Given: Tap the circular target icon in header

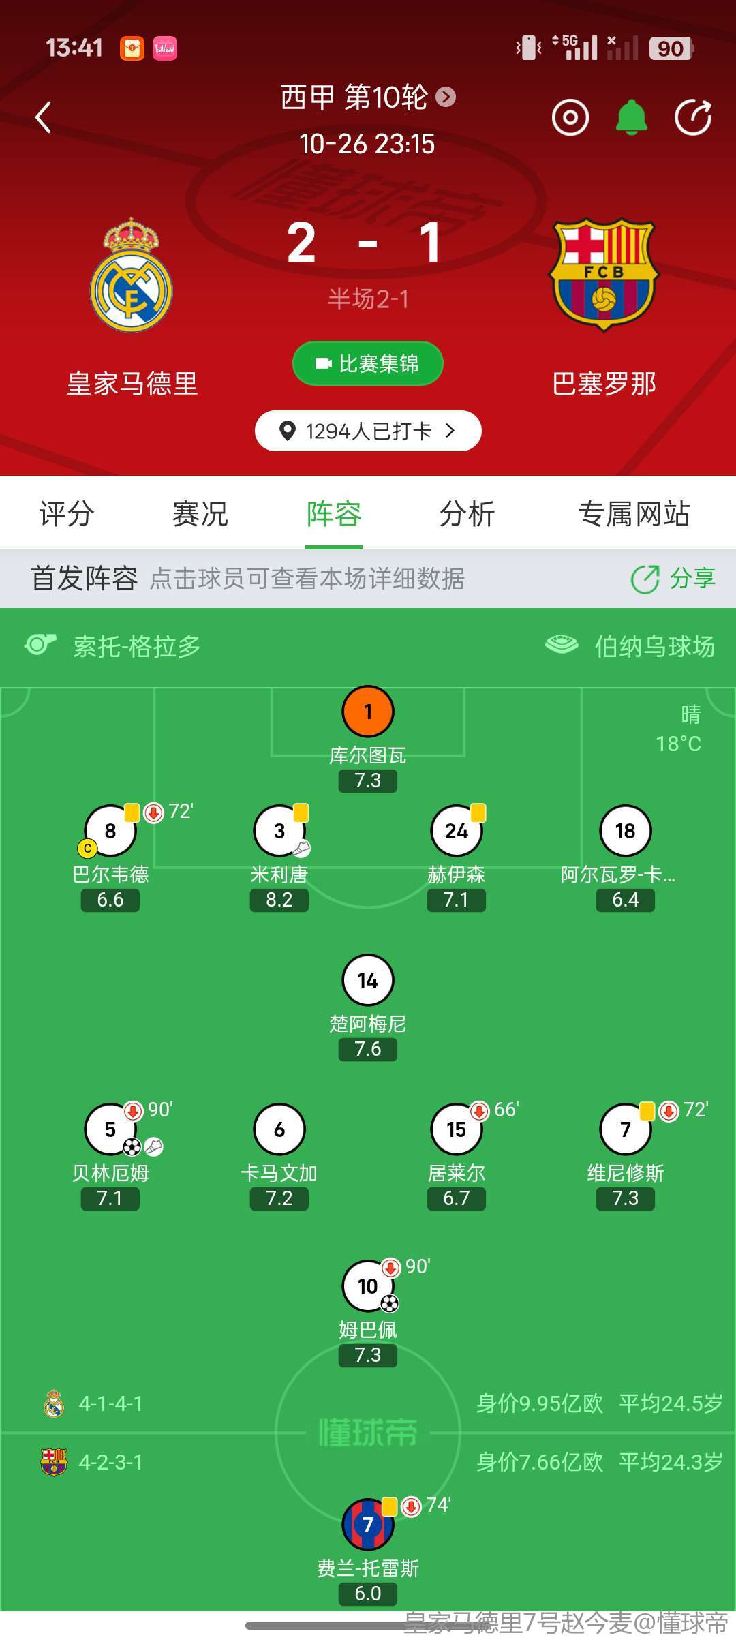Looking at the screenshot, I should (x=570, y=117).
